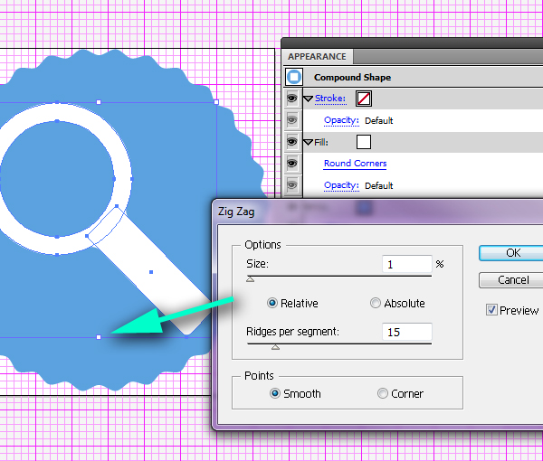
Task: Select Corner points radio button
Action: [x=382, y=393]
